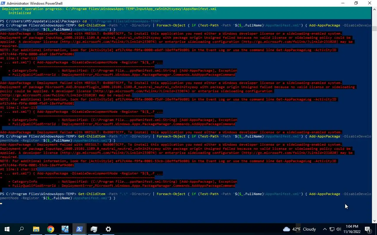
Task: Open the 42°F Cloudy weather widget
Action: tap(299, 229)
